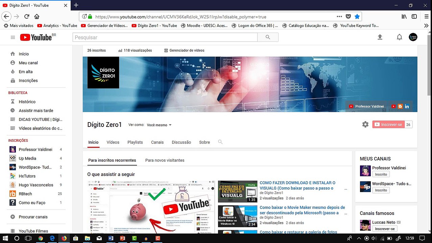Open Firefox library icon

pos(404,17)
